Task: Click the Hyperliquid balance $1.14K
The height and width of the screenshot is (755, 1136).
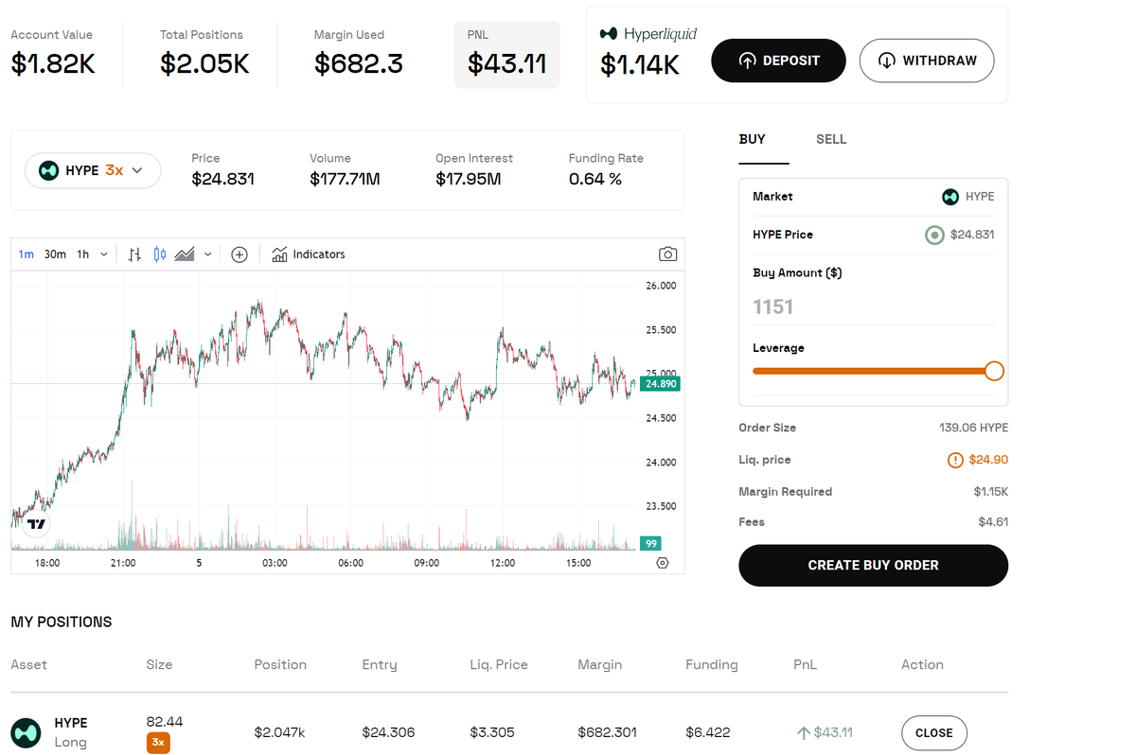Action: pos(640,65)
